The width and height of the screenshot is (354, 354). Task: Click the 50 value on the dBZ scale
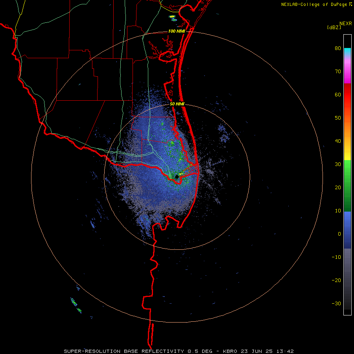338,118
